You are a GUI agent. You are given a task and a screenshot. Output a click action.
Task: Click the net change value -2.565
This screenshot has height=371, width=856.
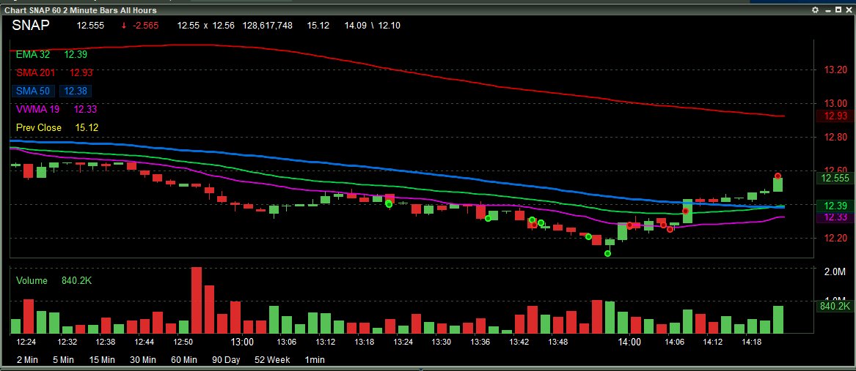[145, 25]
